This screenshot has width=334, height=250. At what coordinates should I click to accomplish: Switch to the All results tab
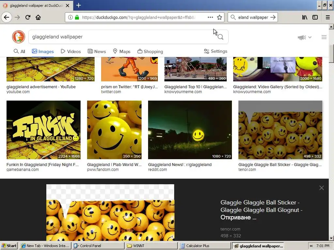tap(19, 51)
